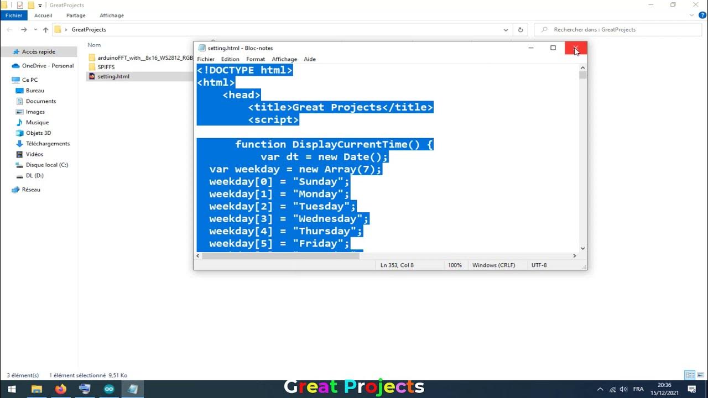Click the Notepad vertical scroll thumb
Screen dimensions: 708x398
click(x=582, y=75)
